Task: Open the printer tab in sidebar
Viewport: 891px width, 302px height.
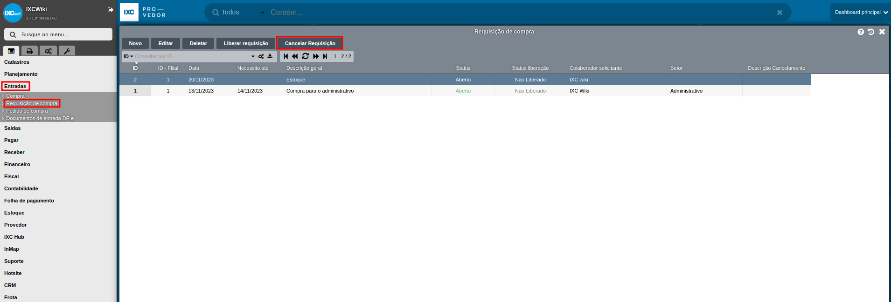Action: click(29, 51)
